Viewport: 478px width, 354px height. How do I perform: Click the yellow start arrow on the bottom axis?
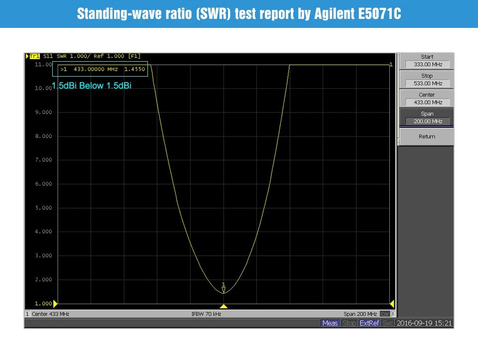click(x=56, y=303)
